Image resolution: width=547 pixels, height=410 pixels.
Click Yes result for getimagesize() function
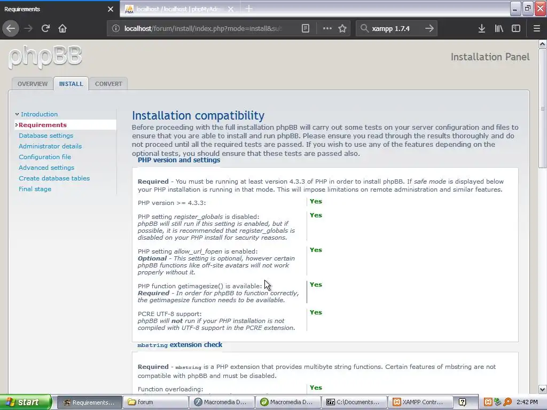pyautogui.click(x=316, y=285)
